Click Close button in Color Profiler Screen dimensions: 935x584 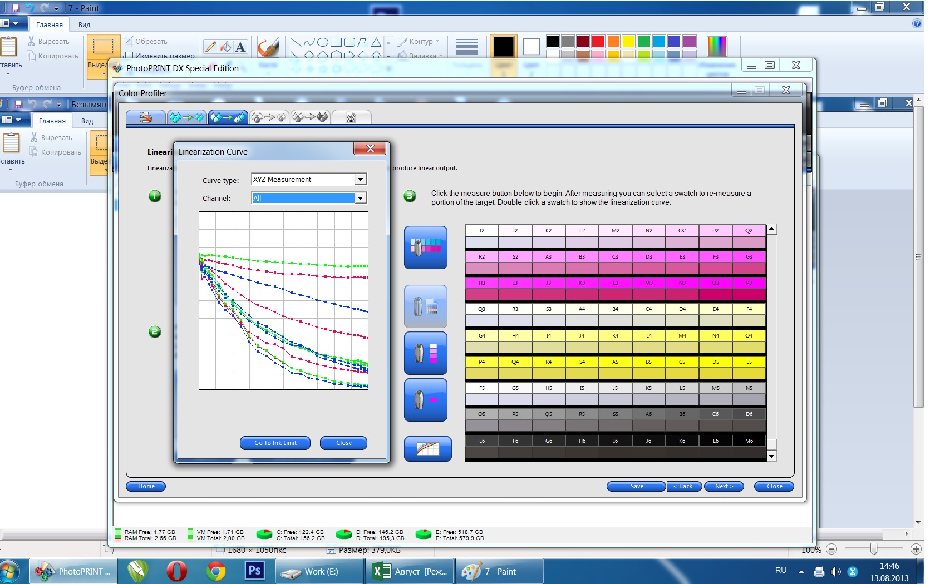pos(774,486)
